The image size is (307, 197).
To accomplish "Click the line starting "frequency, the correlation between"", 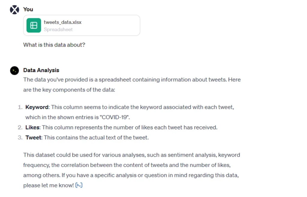I will [x=127, y=165].
